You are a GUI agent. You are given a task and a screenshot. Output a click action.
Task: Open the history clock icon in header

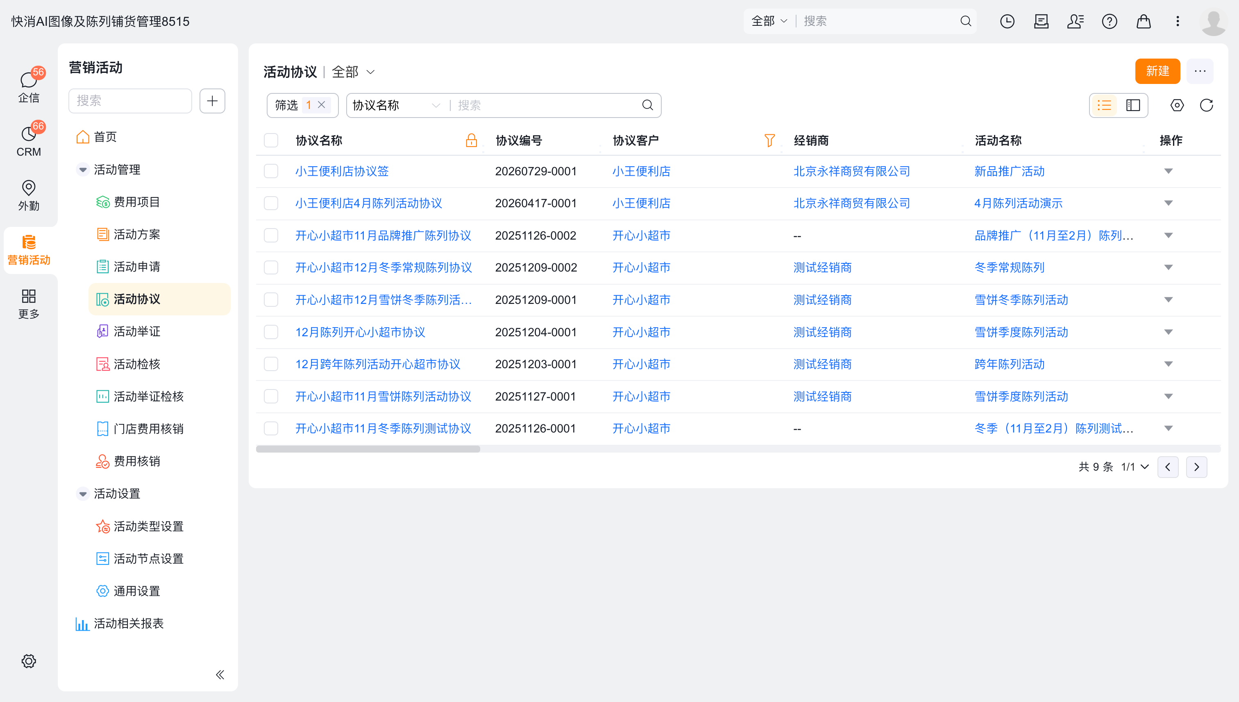pos(1007,21)
